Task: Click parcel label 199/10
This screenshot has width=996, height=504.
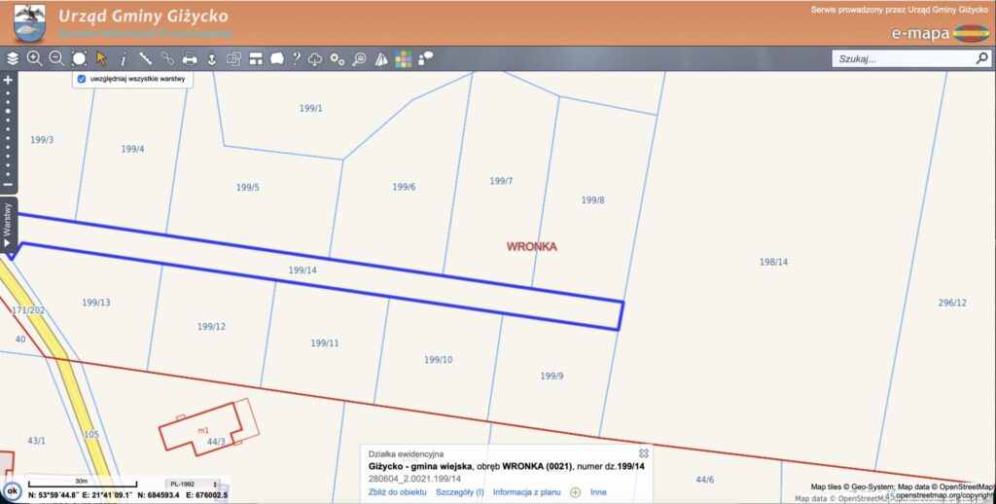Action: pos(439,360)
